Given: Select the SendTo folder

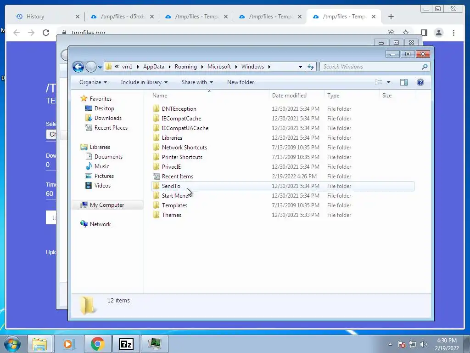Looking at the screenshot, I should [171, 186].
